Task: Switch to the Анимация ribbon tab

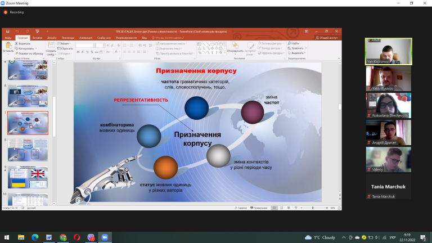Action: point(85,38)
